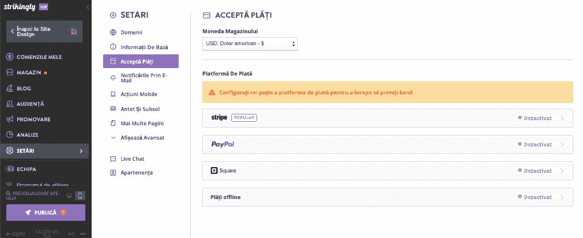Switch to desktop preview icon

(69, 196)
